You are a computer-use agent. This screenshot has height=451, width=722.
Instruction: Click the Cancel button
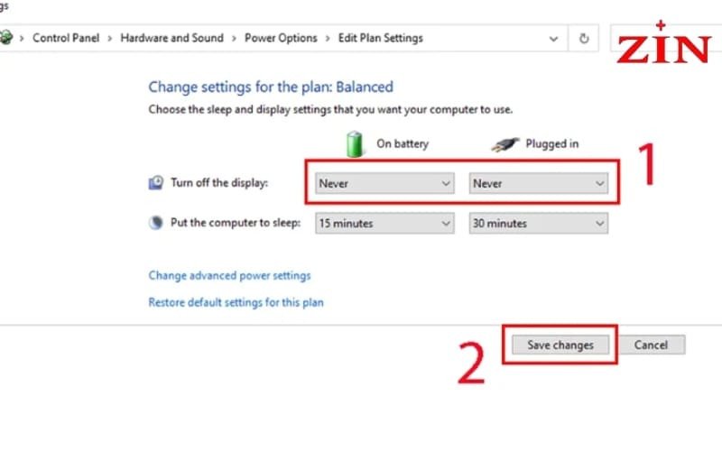point(651,345)
